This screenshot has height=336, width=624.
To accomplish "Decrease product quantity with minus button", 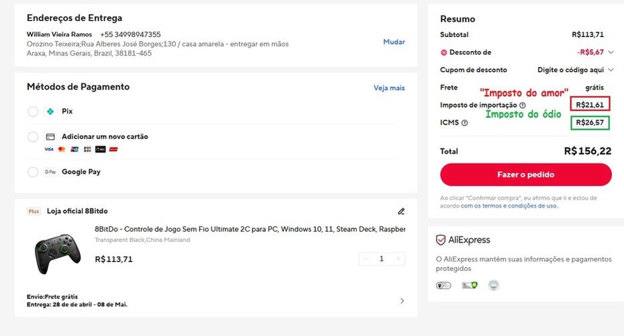I will coord(365,259).
